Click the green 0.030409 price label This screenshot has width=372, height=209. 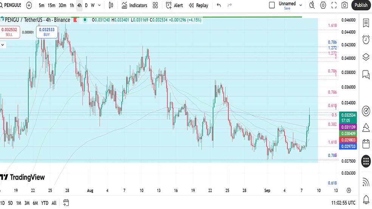(x=348, y=134)
